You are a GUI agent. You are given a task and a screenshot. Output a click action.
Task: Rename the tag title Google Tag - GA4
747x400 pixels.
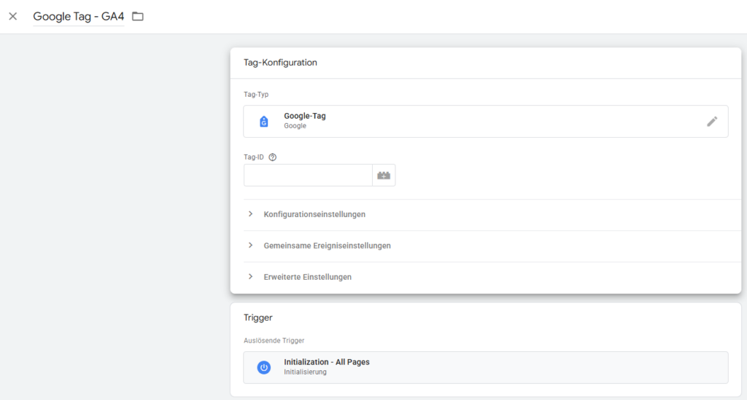[x=79, y=16]
